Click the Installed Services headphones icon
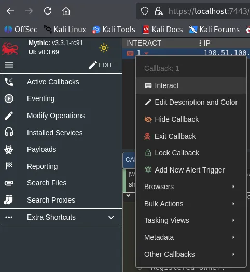The height and width of the screenshot is (272, 250). point(9,132)
